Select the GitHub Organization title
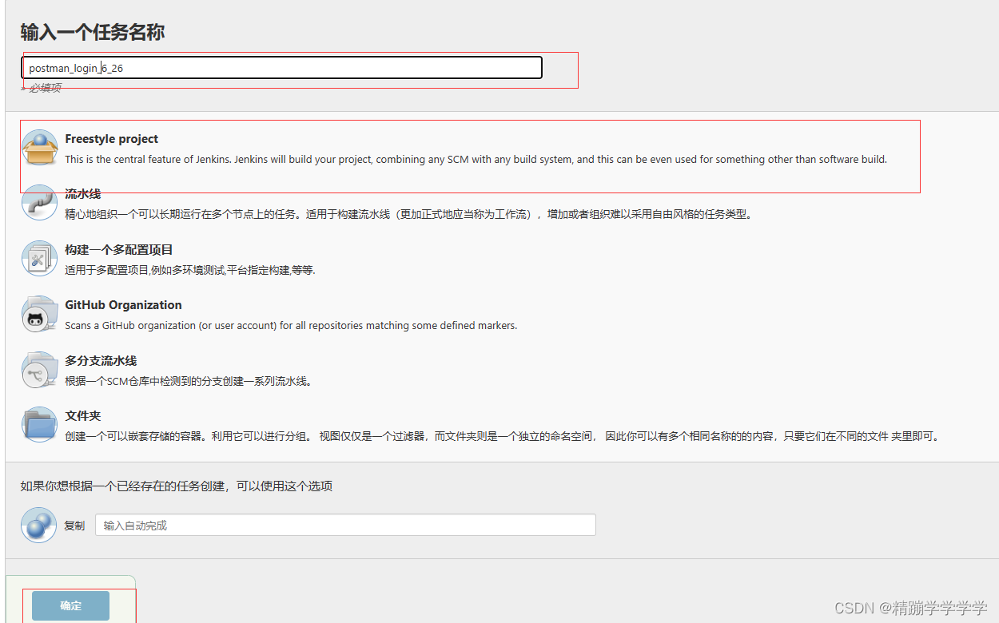This screenshot has width=999, height=623. (123, 305)
